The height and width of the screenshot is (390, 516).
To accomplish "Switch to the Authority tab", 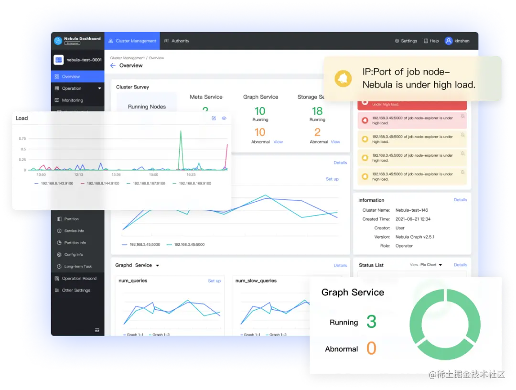I will (176, 41).
